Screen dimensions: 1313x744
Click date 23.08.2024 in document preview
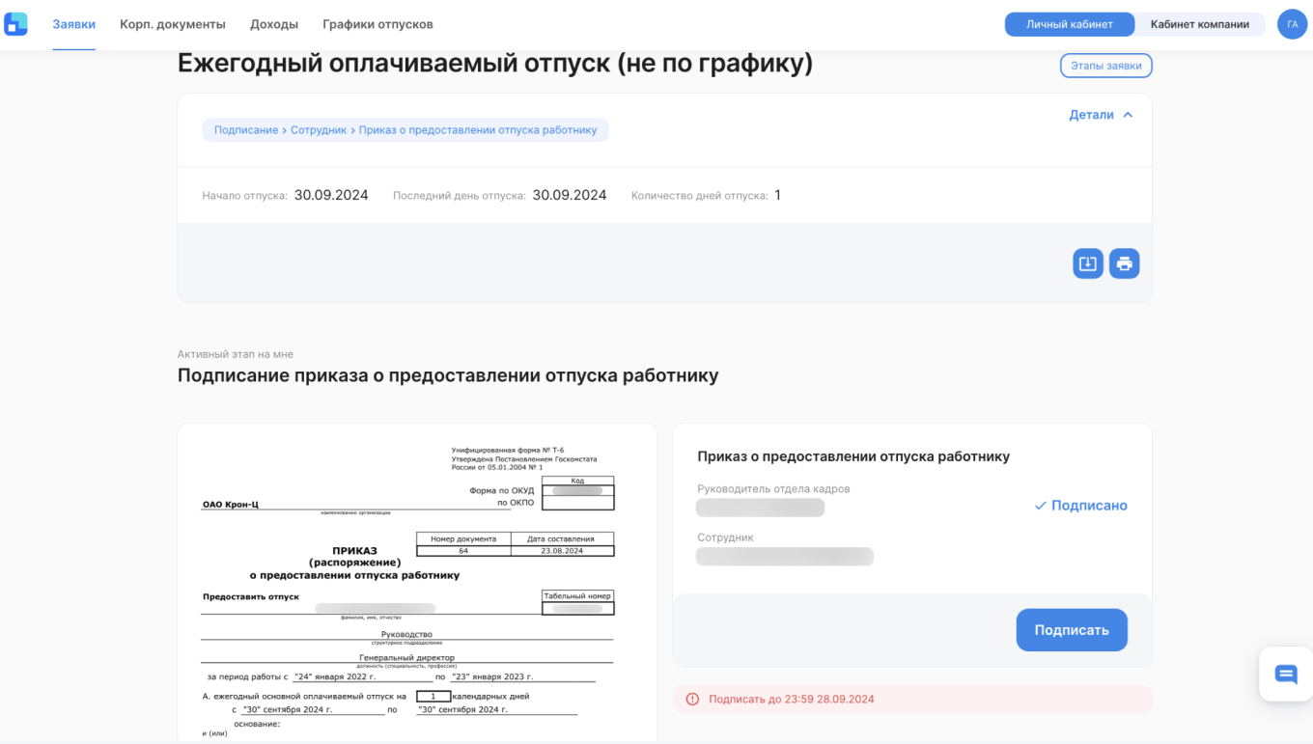point(562,551)
